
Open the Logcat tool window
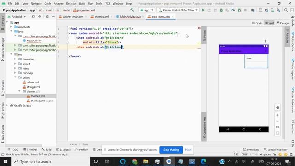pyautogui.click(x=63, y=149)
